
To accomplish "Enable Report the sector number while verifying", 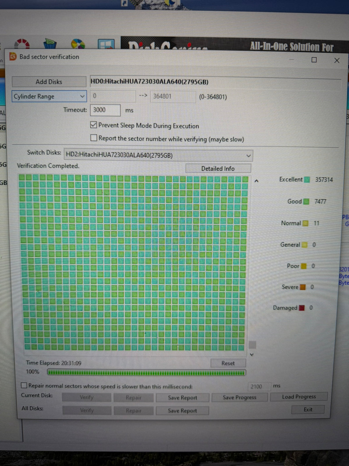I will [94, 138].
